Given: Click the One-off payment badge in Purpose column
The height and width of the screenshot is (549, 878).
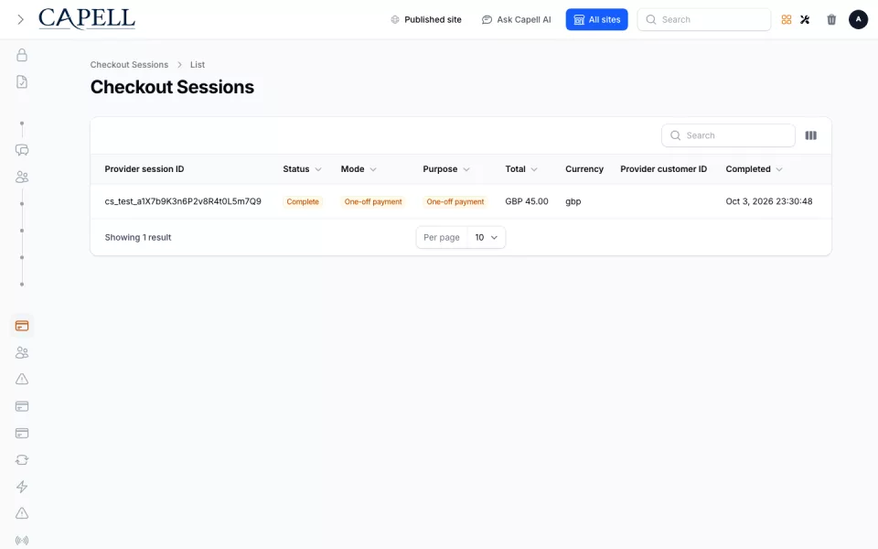Looking at the screenshot, I should (455, 201).
